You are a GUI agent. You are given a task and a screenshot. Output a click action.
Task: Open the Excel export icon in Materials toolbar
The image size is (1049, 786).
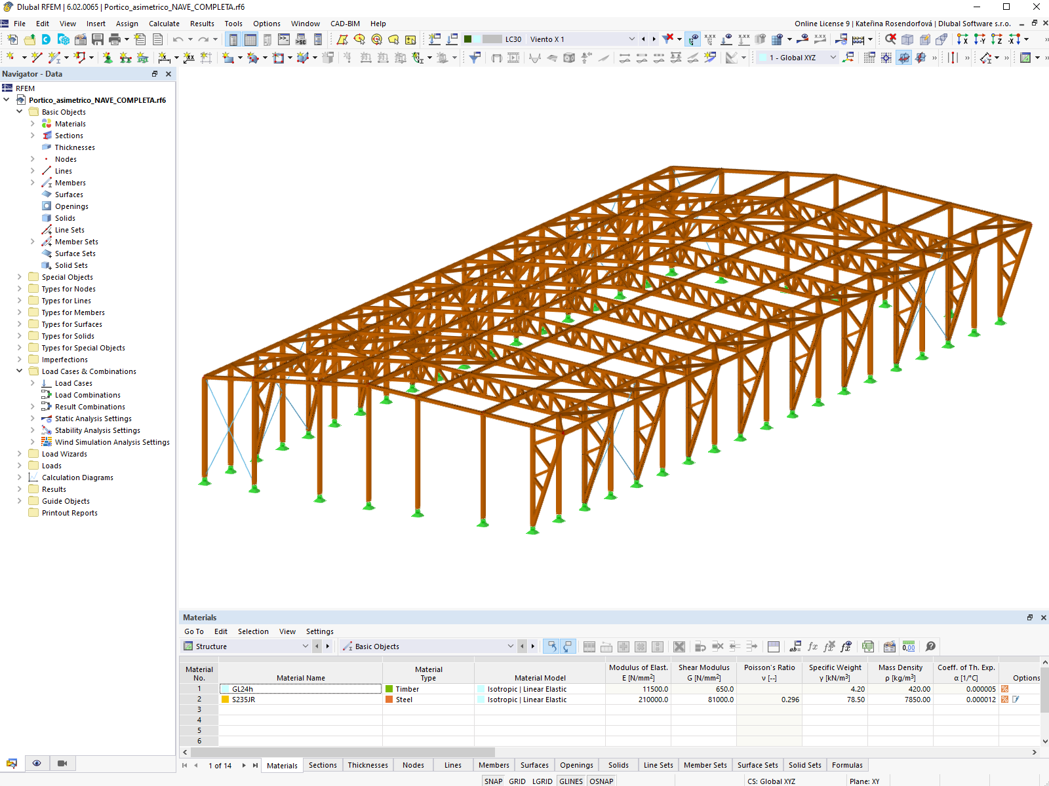[x=867, y=646]
